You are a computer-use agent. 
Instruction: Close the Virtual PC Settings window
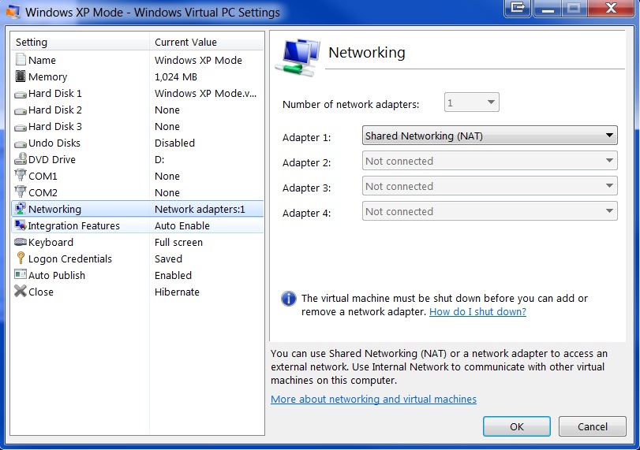[611, 8]
